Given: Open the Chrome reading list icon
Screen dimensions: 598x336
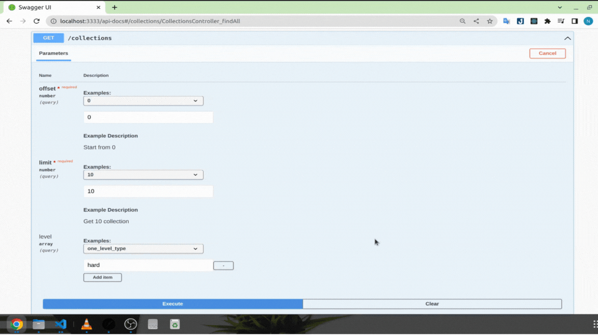Looking at the screenshot, I should [x=561, y=21].
